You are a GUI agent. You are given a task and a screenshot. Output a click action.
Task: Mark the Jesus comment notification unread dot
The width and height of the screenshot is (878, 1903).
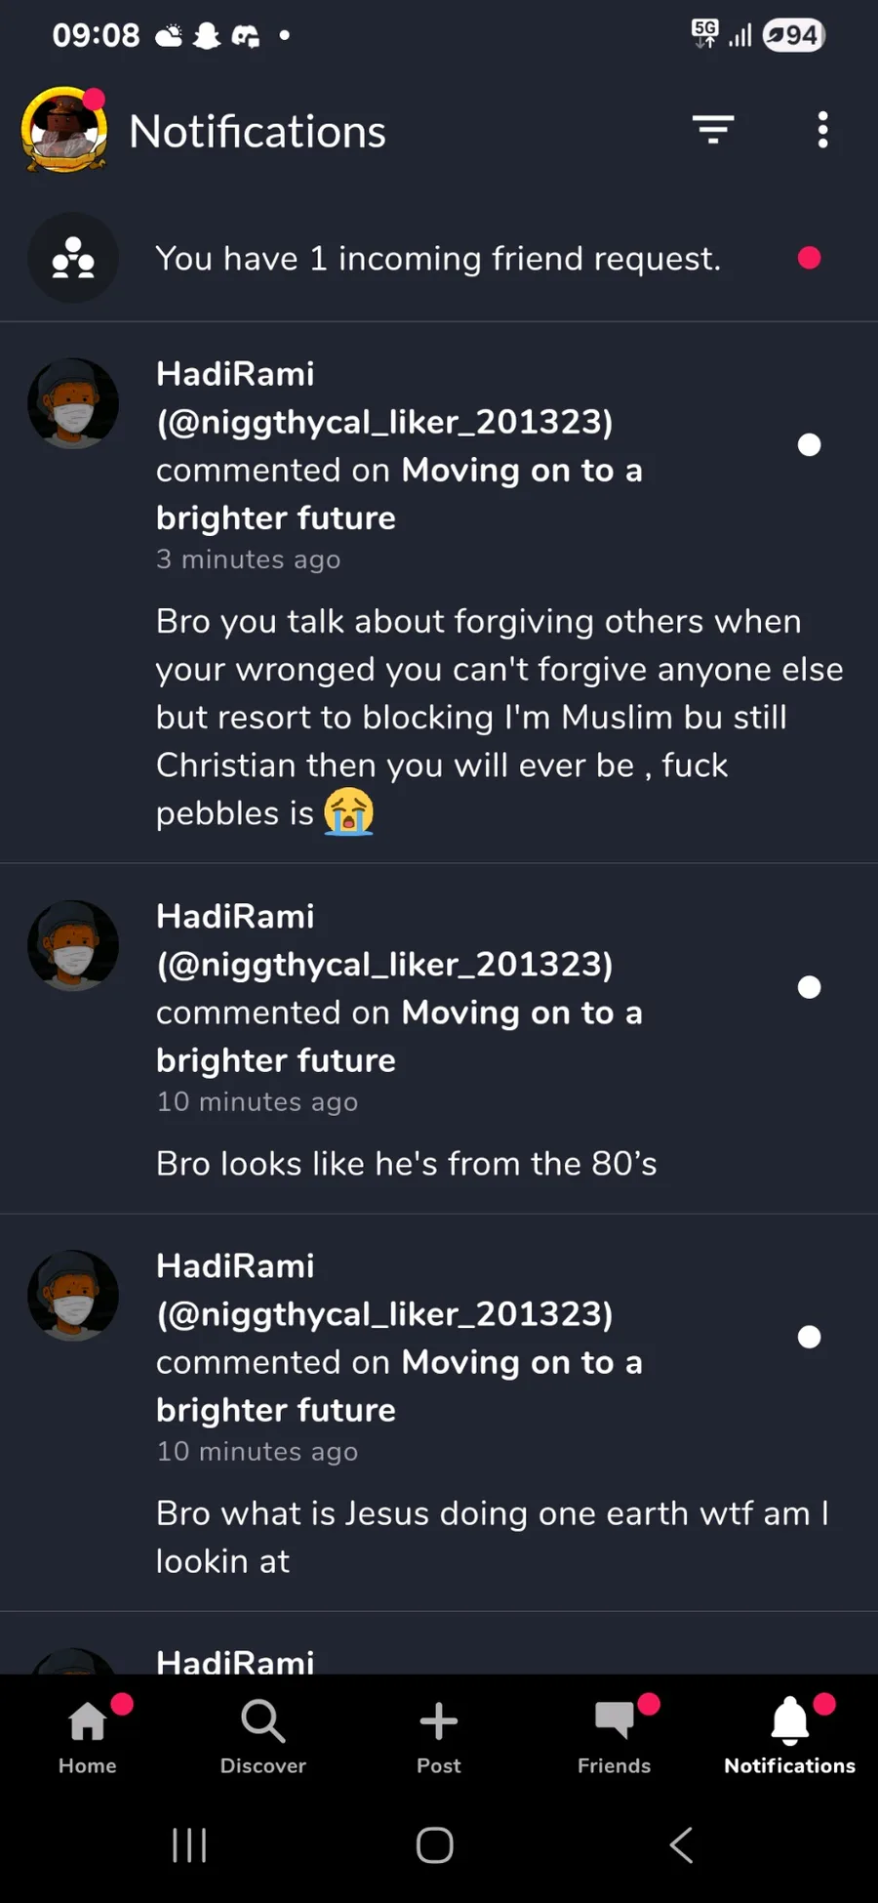pos(809,1337)
